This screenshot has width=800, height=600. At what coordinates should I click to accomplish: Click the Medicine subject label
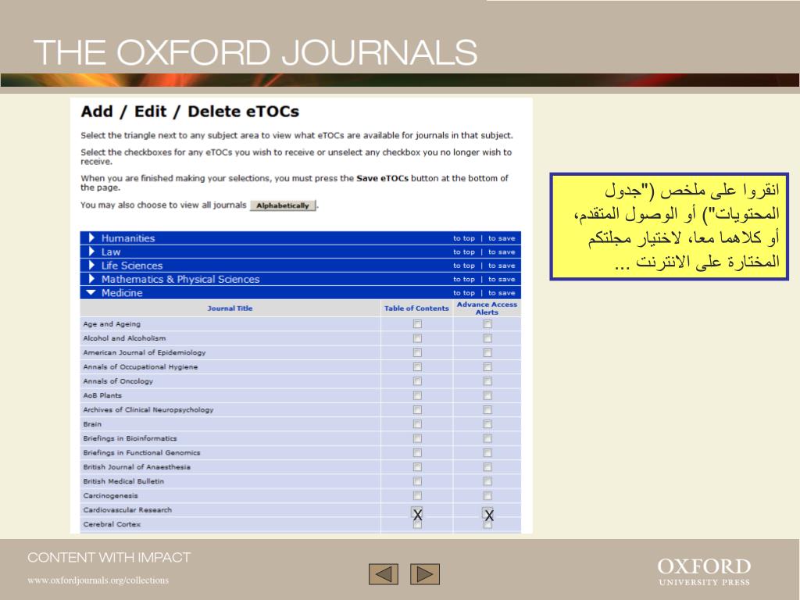click(122, 293)
